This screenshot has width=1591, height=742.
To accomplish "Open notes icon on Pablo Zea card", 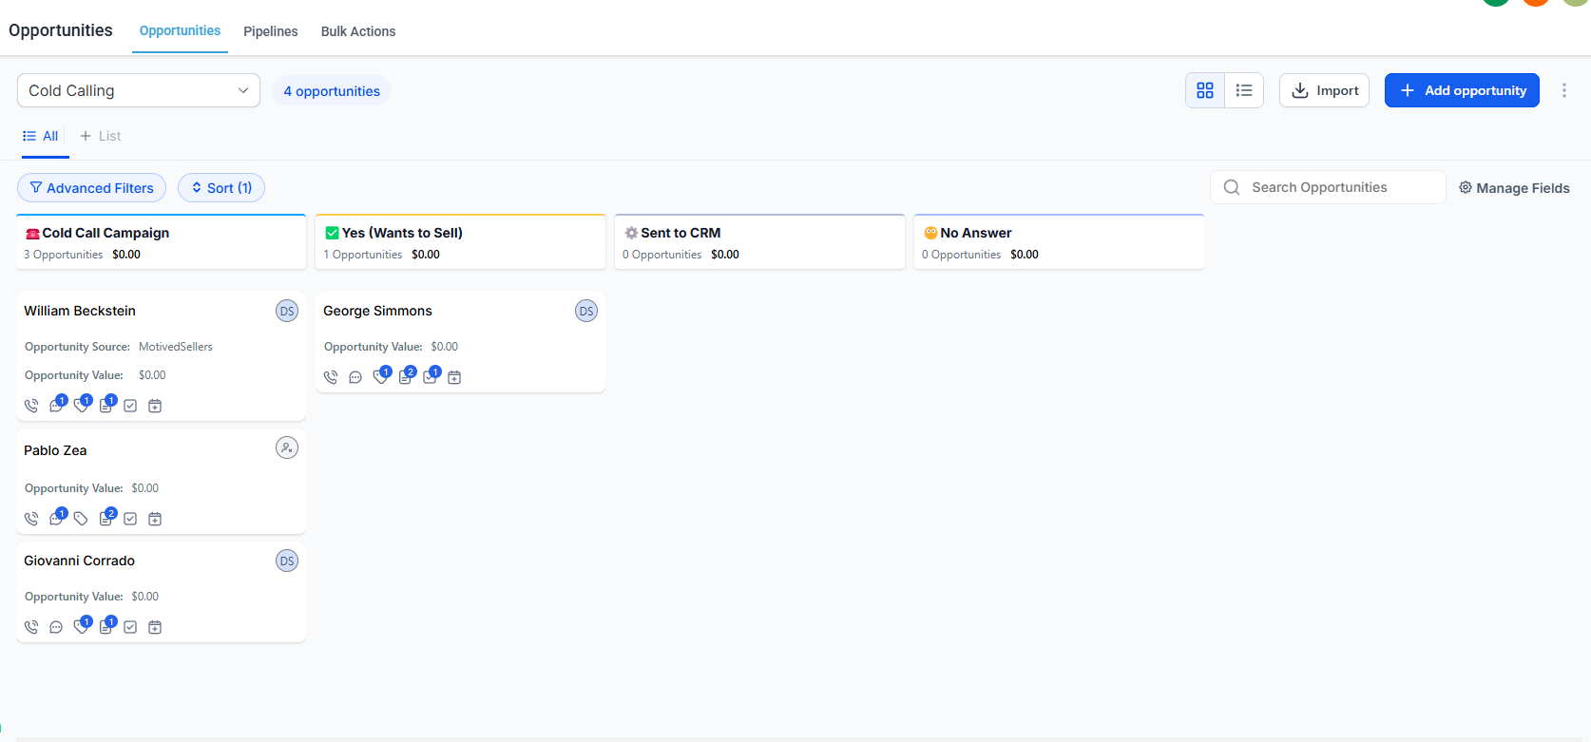I will [105, 519].
